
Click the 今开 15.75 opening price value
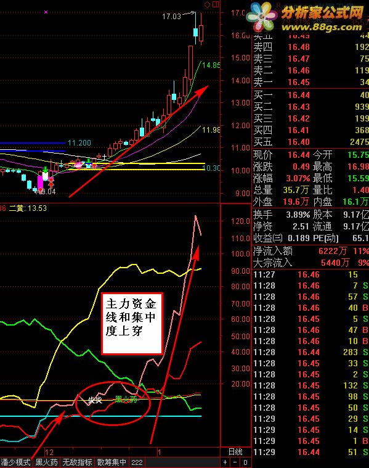[358, 155]
